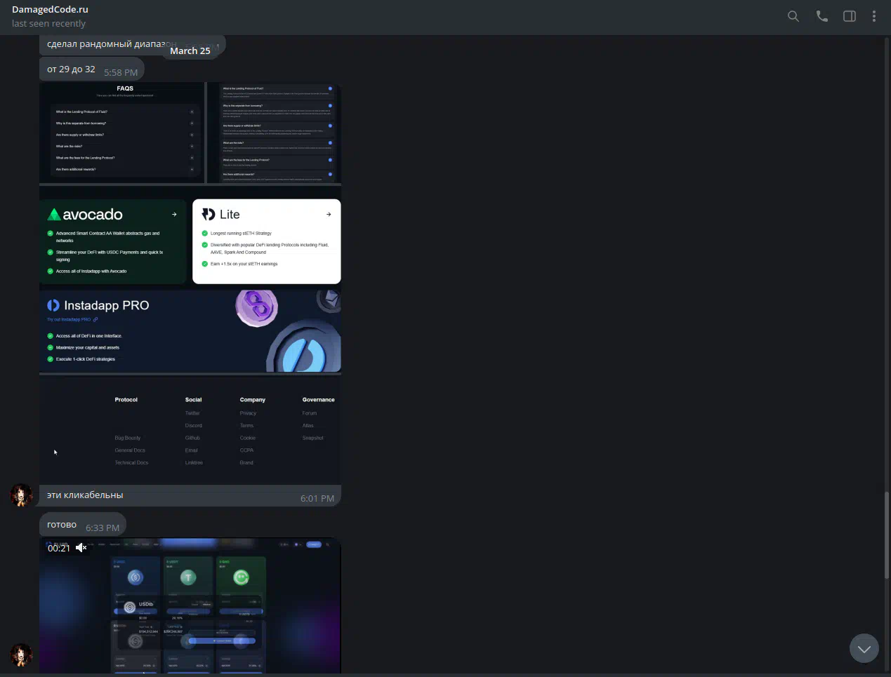Click sender avatar beside 'эти кликабельны' message

[x=21, y=495]
